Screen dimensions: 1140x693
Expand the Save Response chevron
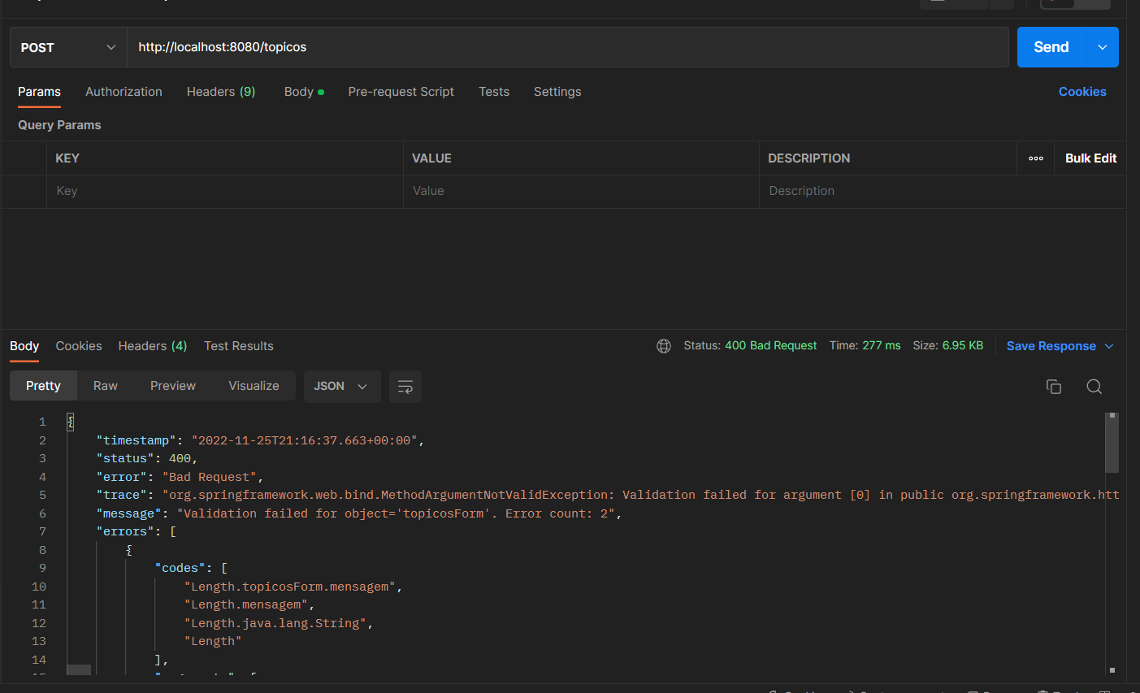pos(1109,346)
